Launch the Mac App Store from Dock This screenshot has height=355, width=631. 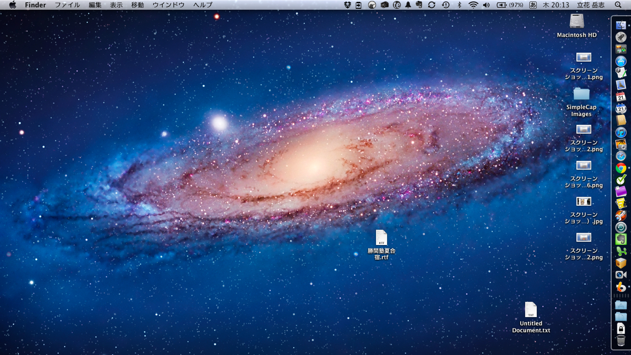621,61
